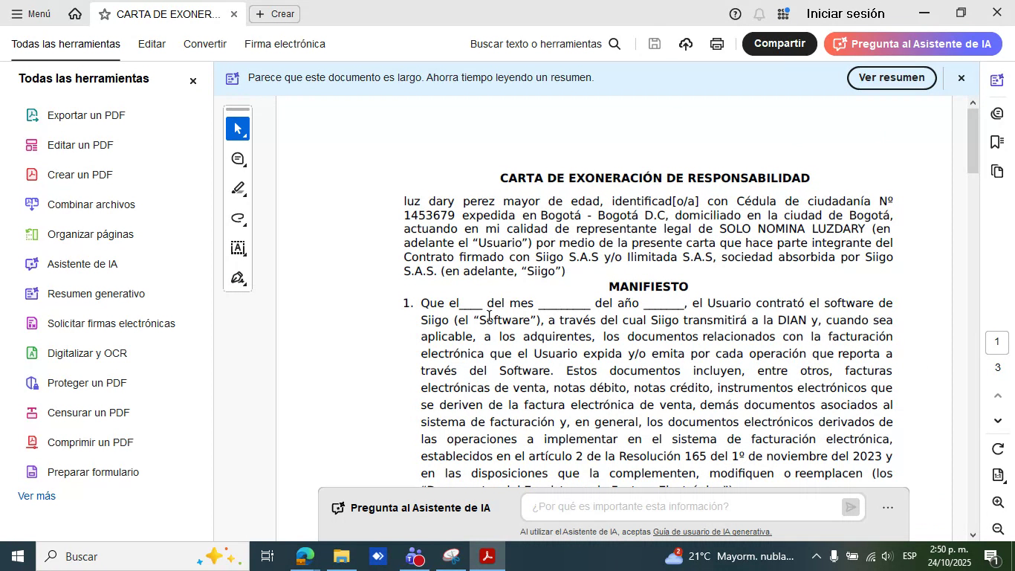Open comments panel in right rail
The width and height of the screenshot is (1015, 571).
(997, 113)
